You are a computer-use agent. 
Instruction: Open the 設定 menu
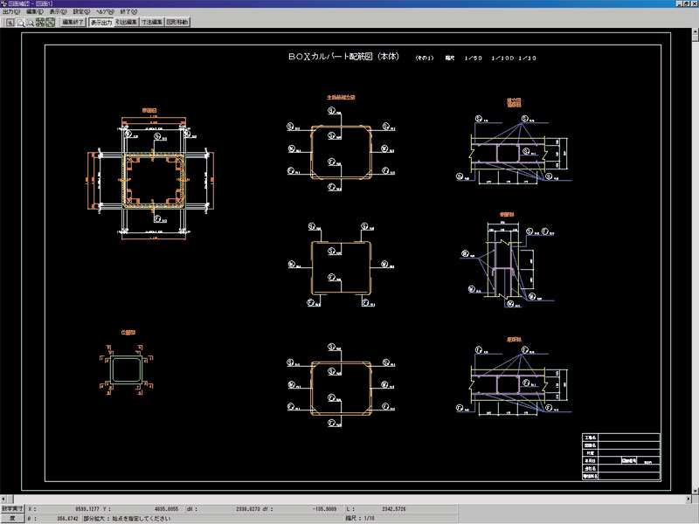(81, 12)
